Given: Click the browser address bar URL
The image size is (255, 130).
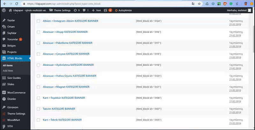Looking at the screenshot, I should pos(64,4).
